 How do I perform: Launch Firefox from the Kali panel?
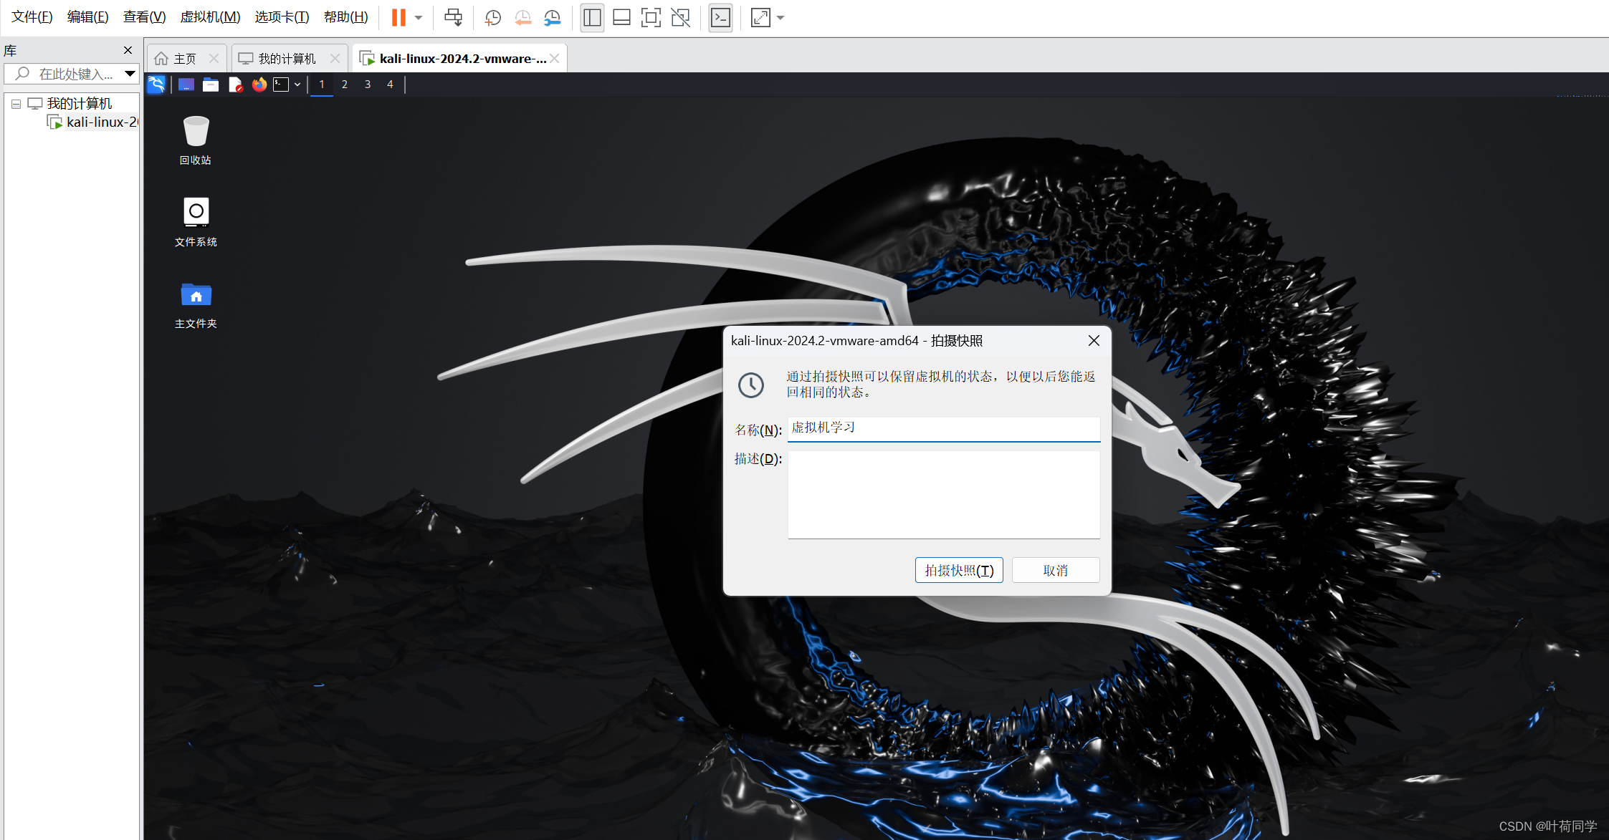tap(259, 85)
